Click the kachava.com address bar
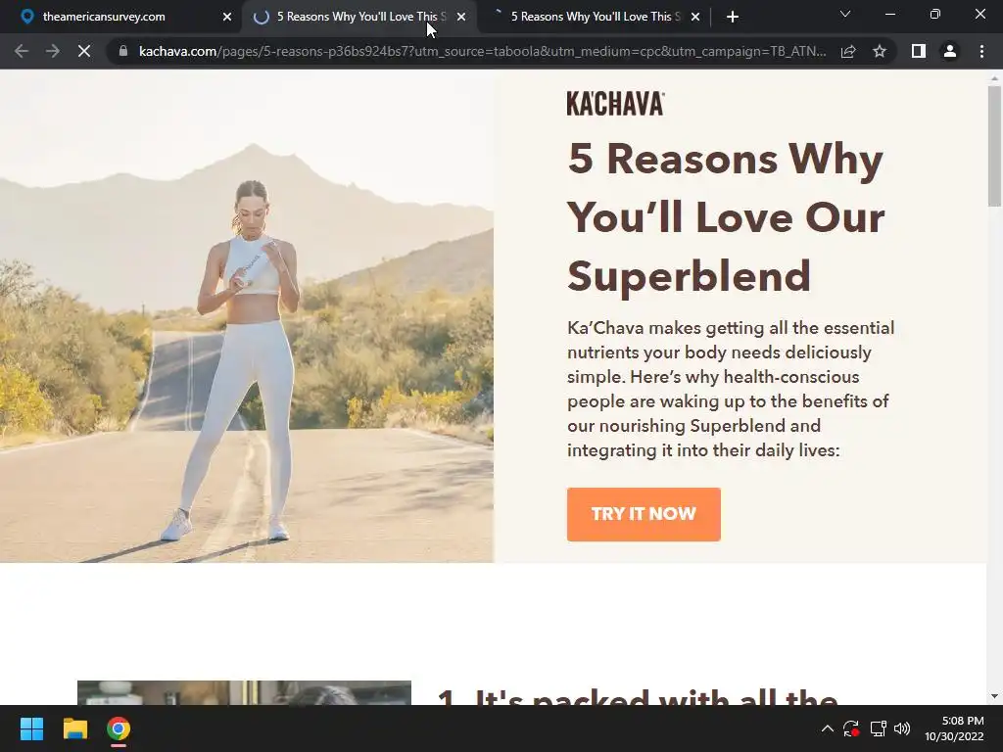This screenshot has height=752, width=1003. [482, 51]
